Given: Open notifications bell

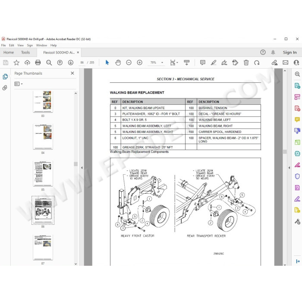Looking at the screenshot, I should pyautogui.click(x=273, y=52).
